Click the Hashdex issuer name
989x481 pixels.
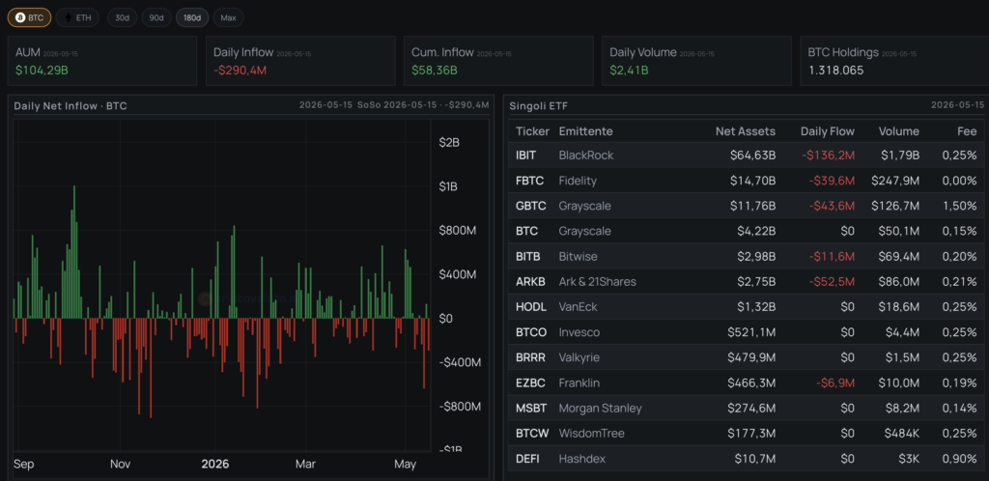(x=581, y=459)
